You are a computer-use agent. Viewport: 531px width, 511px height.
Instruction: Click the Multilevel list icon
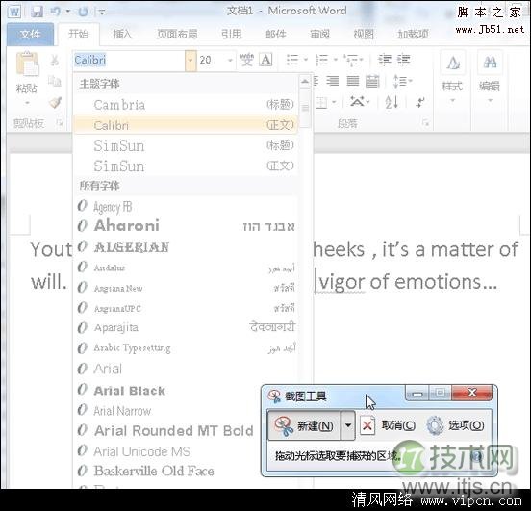[x=352, y=60]
